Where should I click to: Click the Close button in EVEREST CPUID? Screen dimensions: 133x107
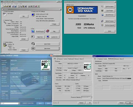48,103
